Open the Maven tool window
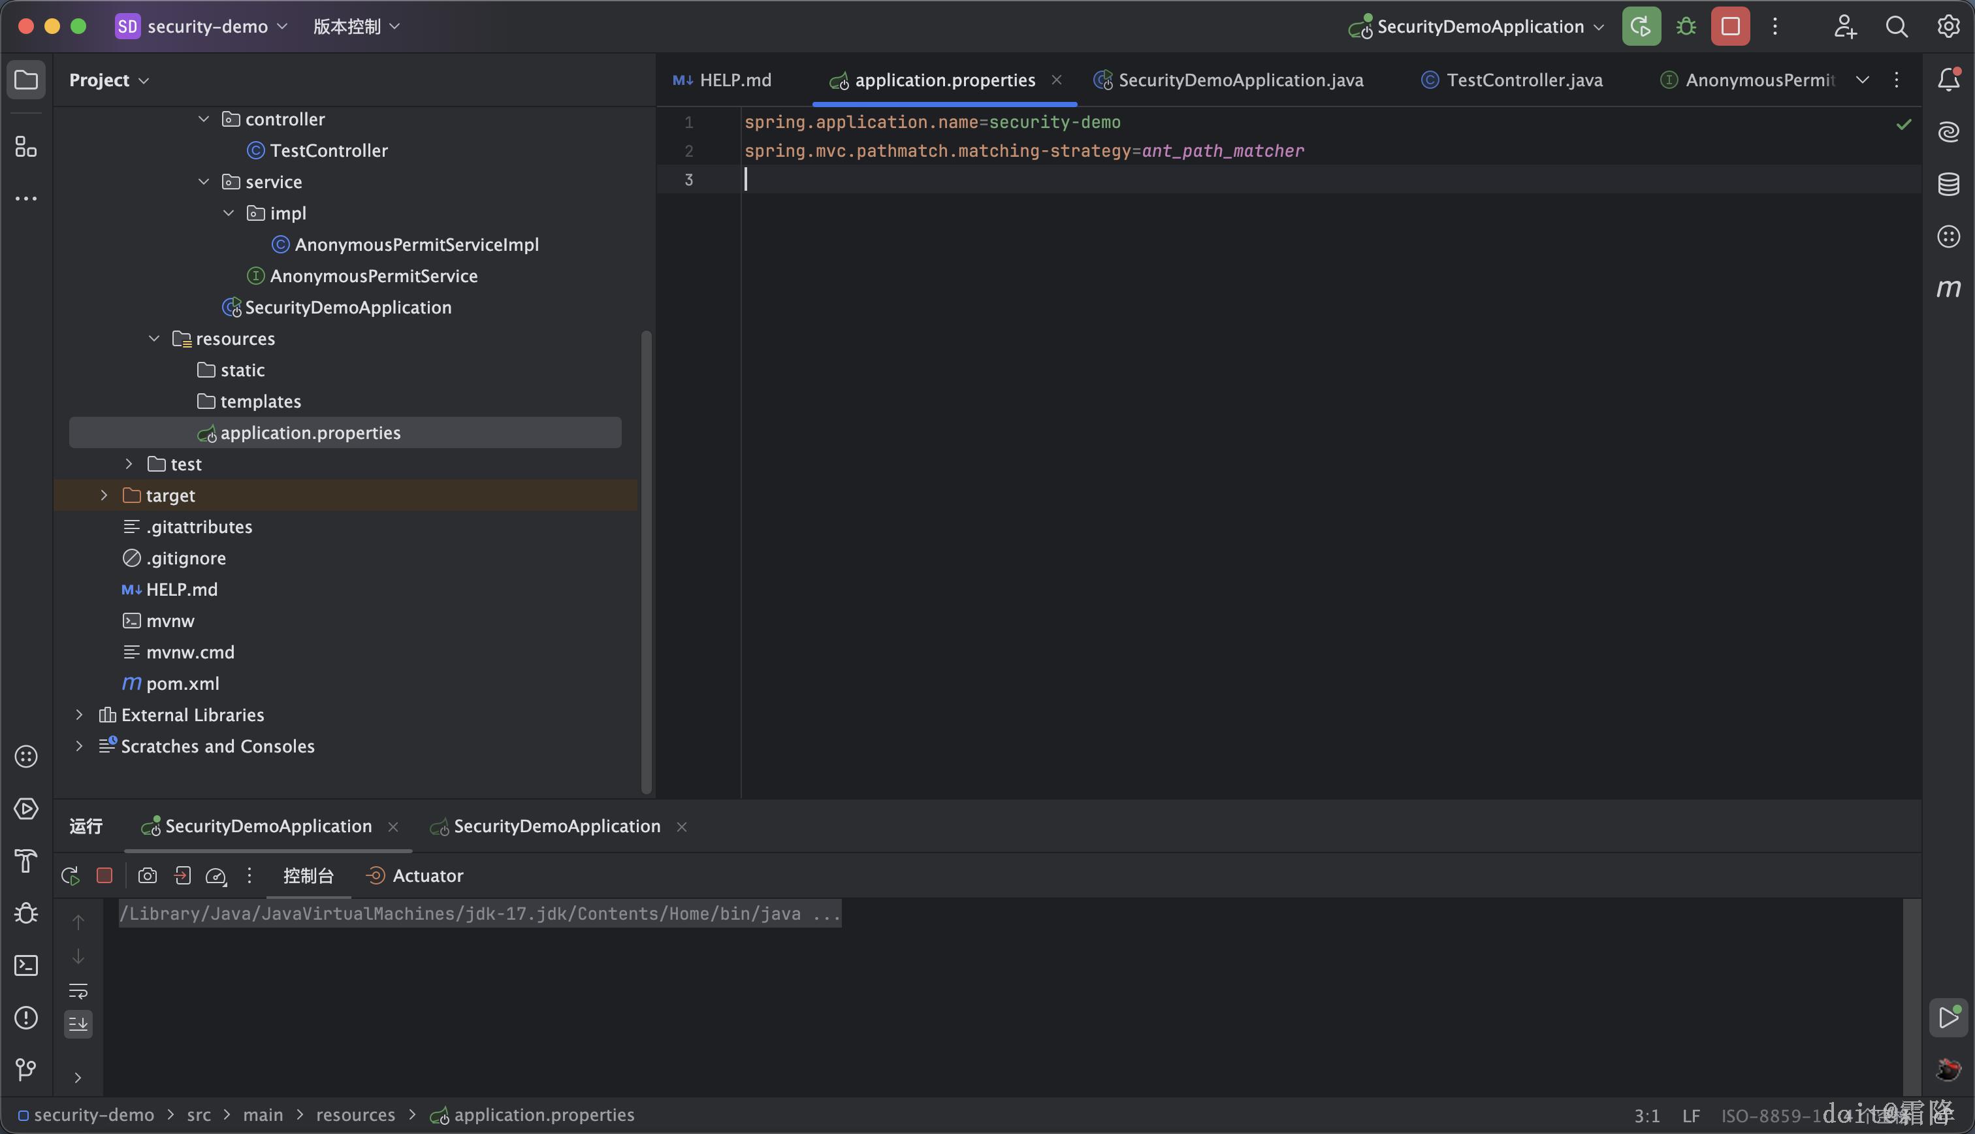Image resolution: width=1975 pixels, height=1134 pixels. tap(1948, 289)
